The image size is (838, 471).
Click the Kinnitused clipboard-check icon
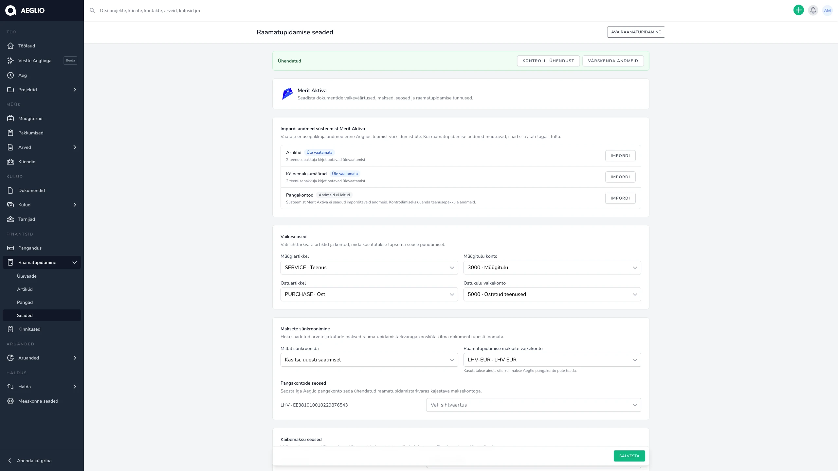pyautogui.click(x=10, y=329)
